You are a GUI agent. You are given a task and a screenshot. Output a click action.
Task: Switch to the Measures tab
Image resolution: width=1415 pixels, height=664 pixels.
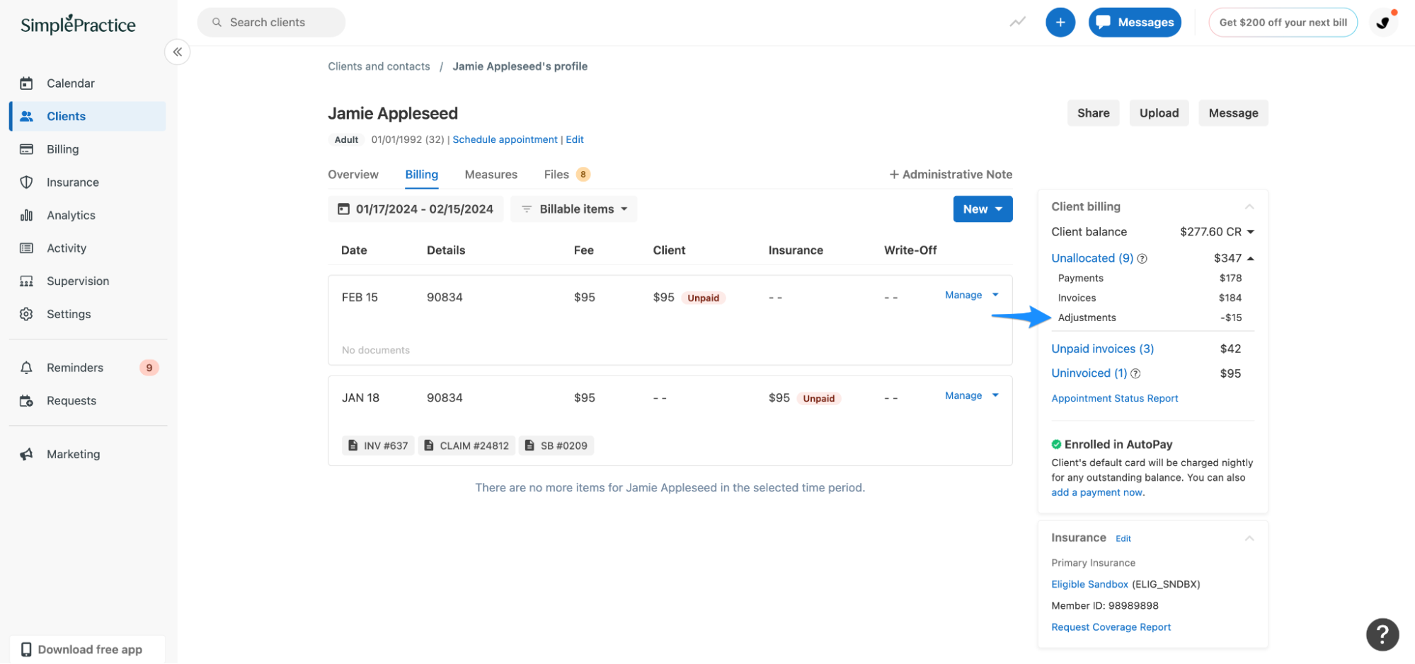(491, 174)
